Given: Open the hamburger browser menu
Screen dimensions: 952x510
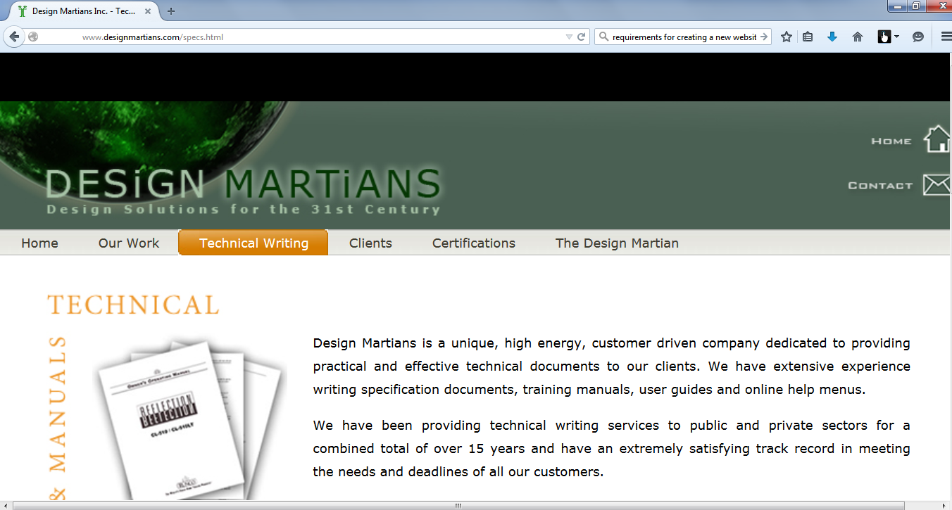Looking at the screenshot, I should pyautogui.click(x=946, y=37).
